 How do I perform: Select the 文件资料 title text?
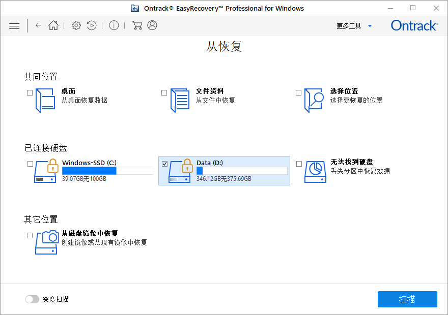210,91
